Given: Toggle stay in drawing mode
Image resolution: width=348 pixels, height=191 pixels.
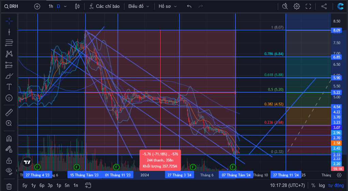Looking at the screenshot, I should click(9, 149).
